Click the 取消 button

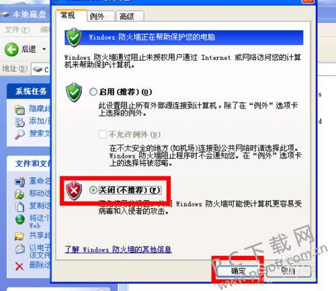point(288,271)
